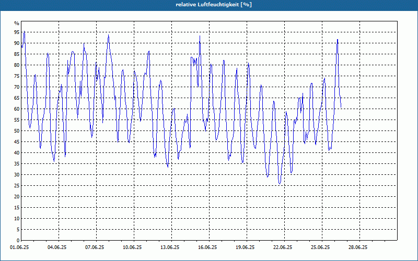Click the y-axis value 95
The width and height of the screenshot is (418, 261).
click(17, 32)
